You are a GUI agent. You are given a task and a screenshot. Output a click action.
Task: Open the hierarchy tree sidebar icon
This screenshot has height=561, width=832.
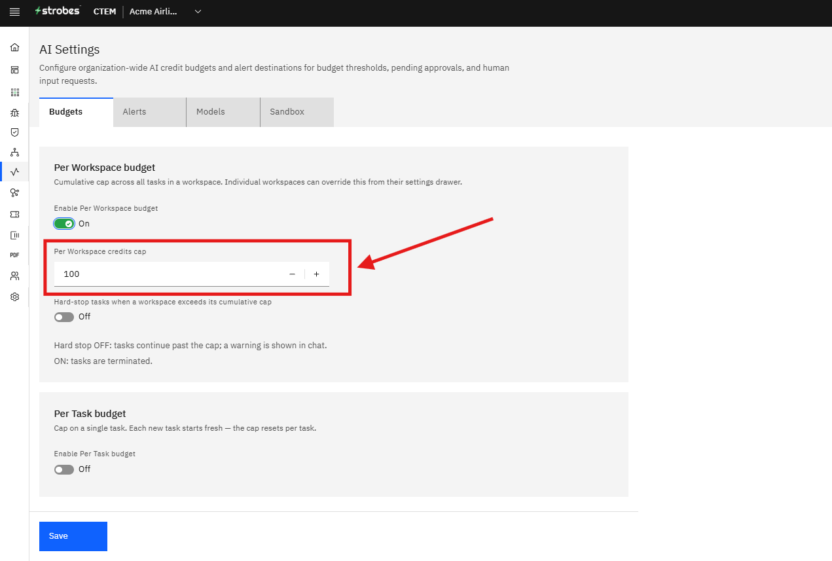tap(14, 152)
